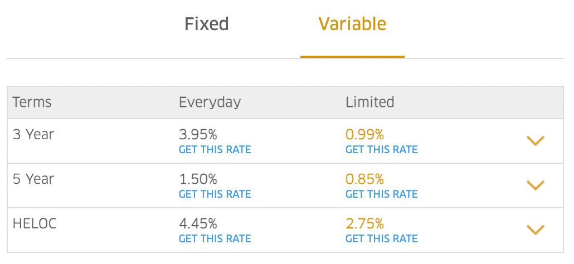Click the 0.99% limited rate value
The width and height of the screenshot is (574, 264).
pos(364,134)
